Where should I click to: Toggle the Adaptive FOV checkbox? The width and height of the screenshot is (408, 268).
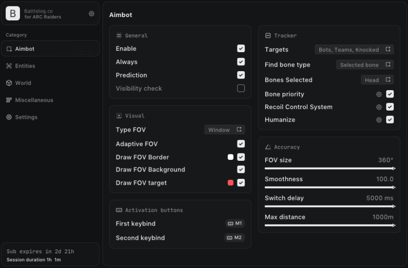(x=241, y=144)
